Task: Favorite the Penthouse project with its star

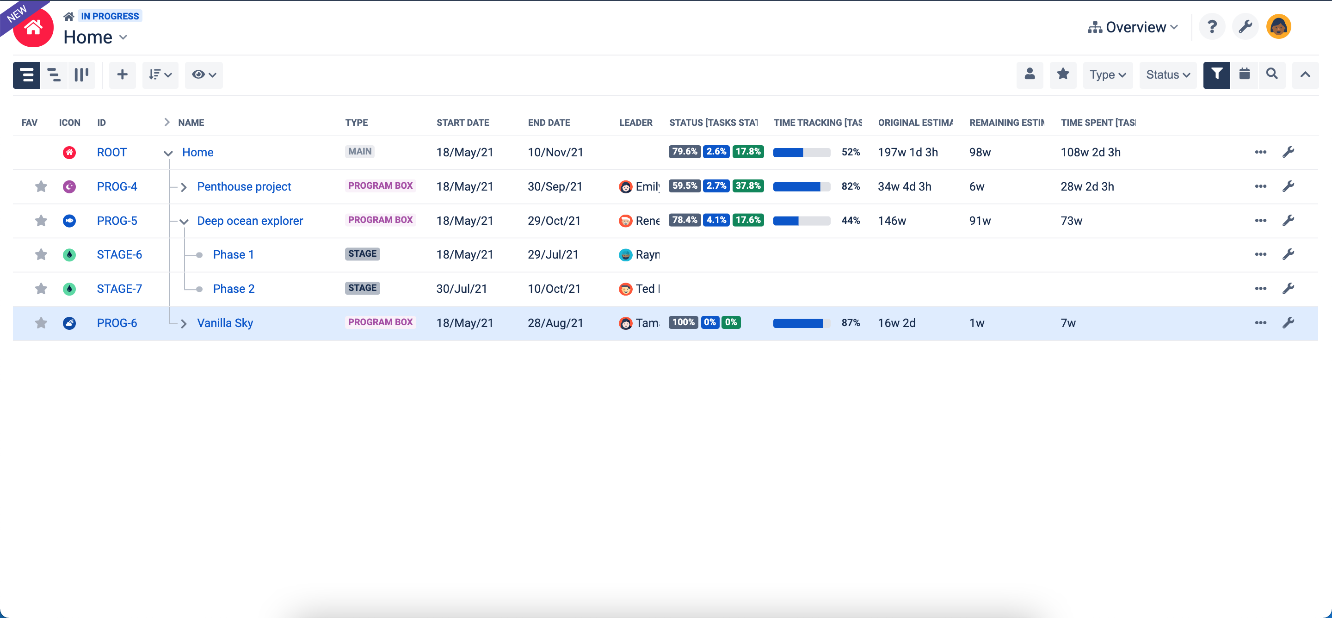Action: pos(41,187)
